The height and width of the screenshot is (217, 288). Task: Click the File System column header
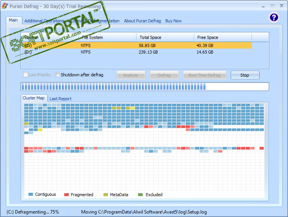pos(107,37)
